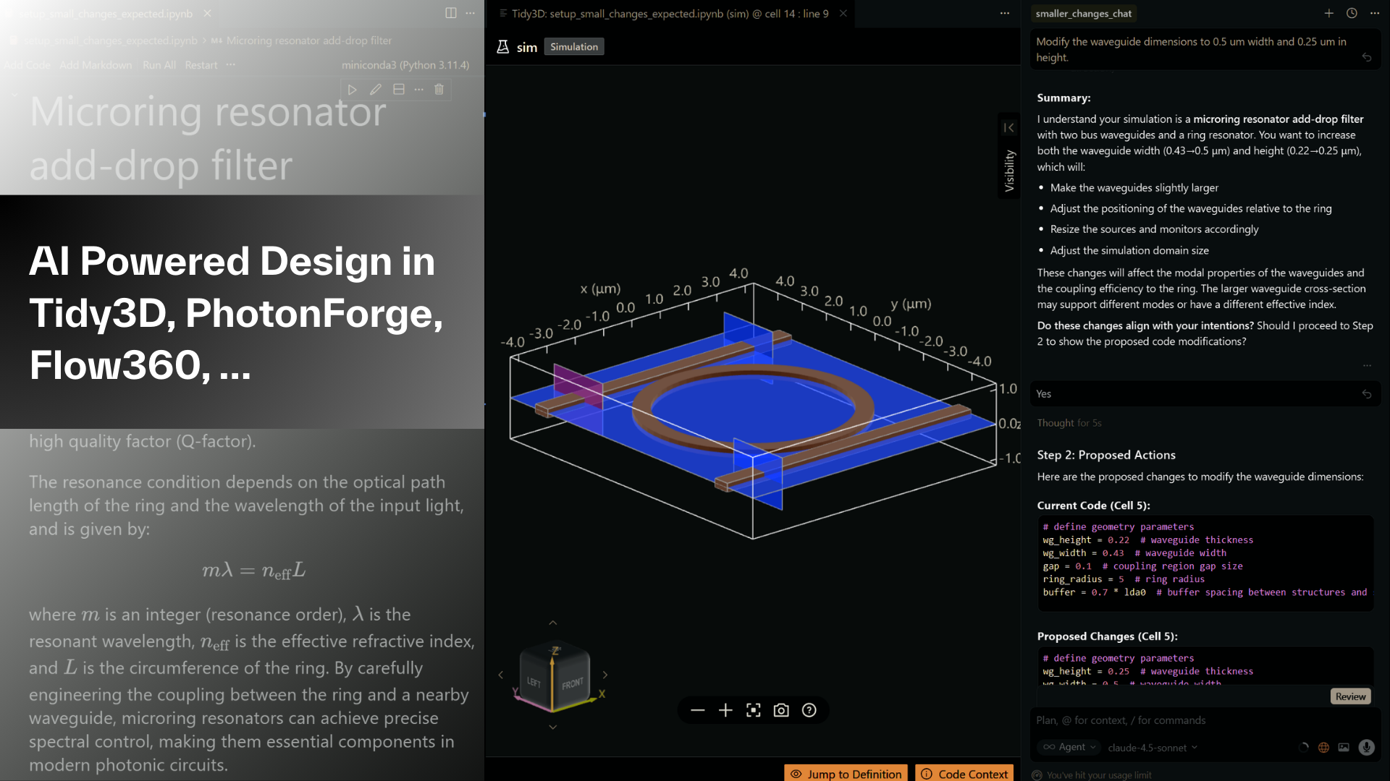This screenshot has height=781, width=1390.
Task: Run the notebook cell play icon
Action: (353, 90)
